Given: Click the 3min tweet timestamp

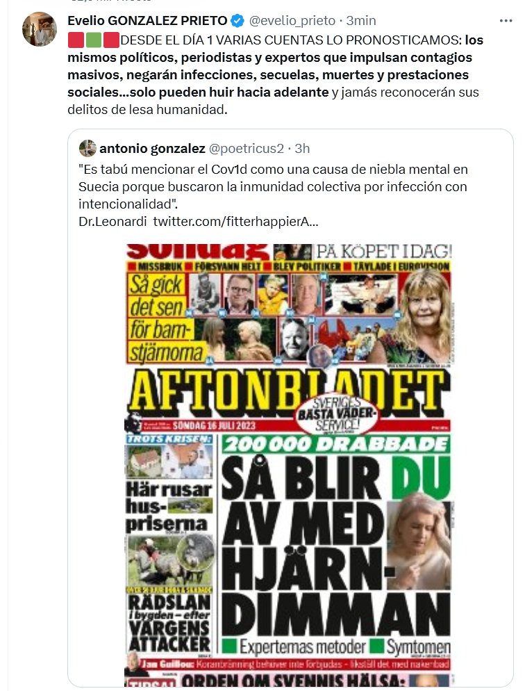Looking at the screenshot, I should coord(361,21).
